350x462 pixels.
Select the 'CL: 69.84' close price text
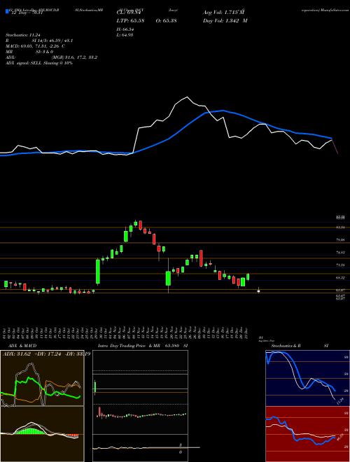[129, 13]
